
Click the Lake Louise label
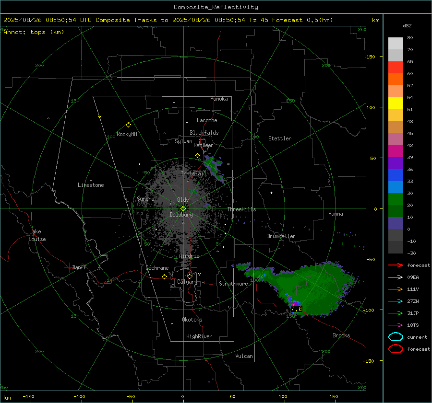pyautogui.click(x=37, y=235)
